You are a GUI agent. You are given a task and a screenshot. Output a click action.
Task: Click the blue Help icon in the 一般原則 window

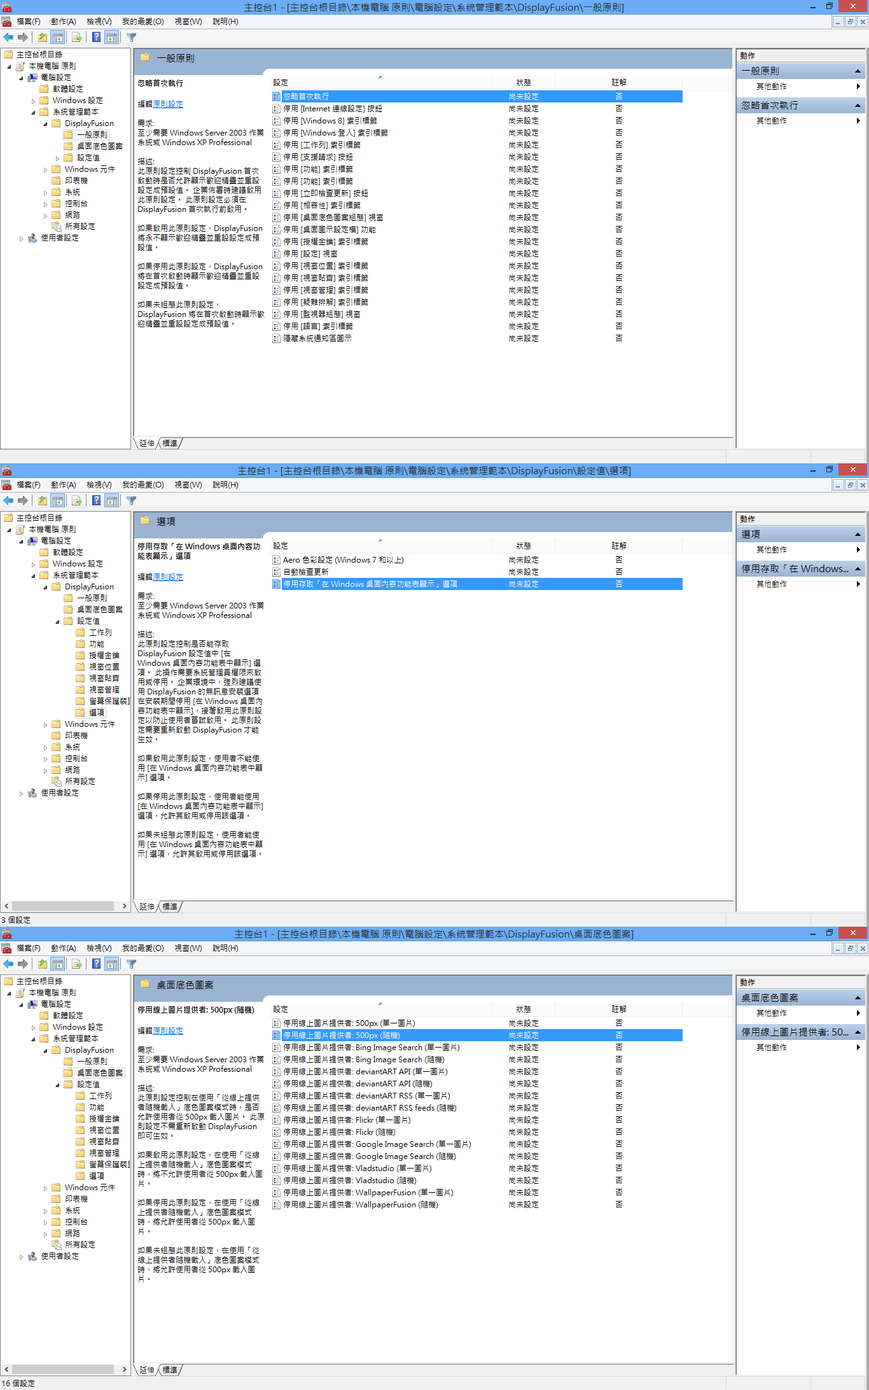click(x=96, y=38)
